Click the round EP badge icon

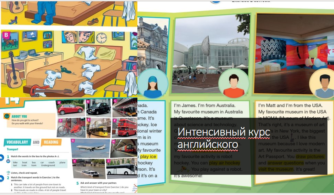point(8,161)
